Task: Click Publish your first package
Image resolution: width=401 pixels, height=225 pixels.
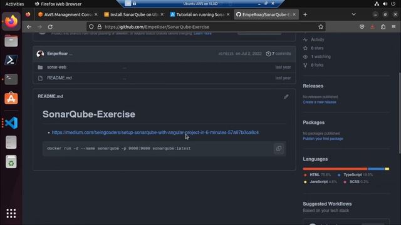Action: coord(323,139)
